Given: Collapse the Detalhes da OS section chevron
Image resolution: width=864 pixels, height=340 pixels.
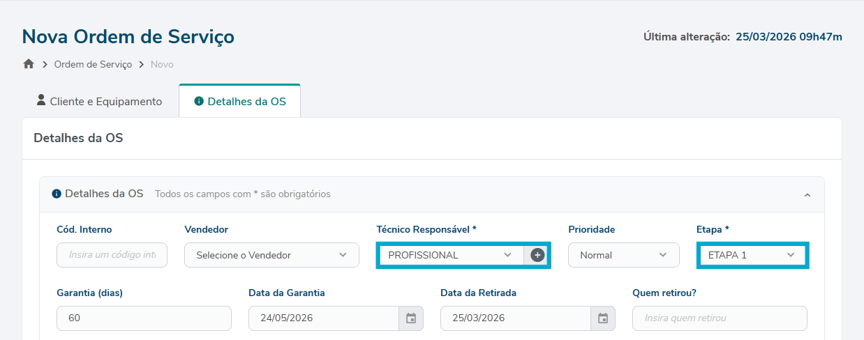Looking at the screenshot, I should pyautogui.click(x=807, y=195).
